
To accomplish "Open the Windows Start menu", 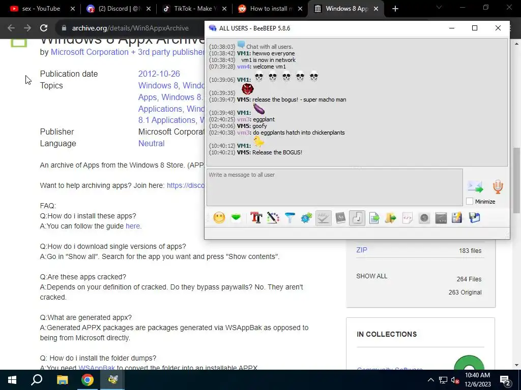I will click(x=12, y=380).
